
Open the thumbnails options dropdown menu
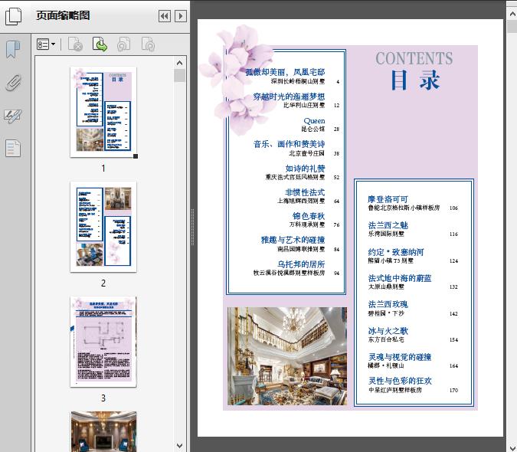[47, 45]
